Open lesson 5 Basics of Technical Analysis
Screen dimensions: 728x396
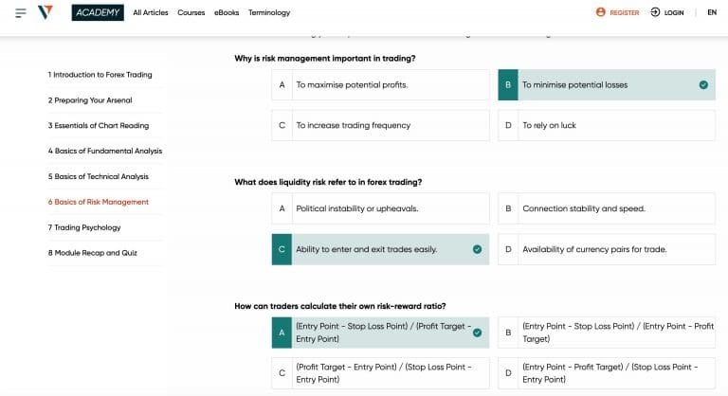point(98,176)
